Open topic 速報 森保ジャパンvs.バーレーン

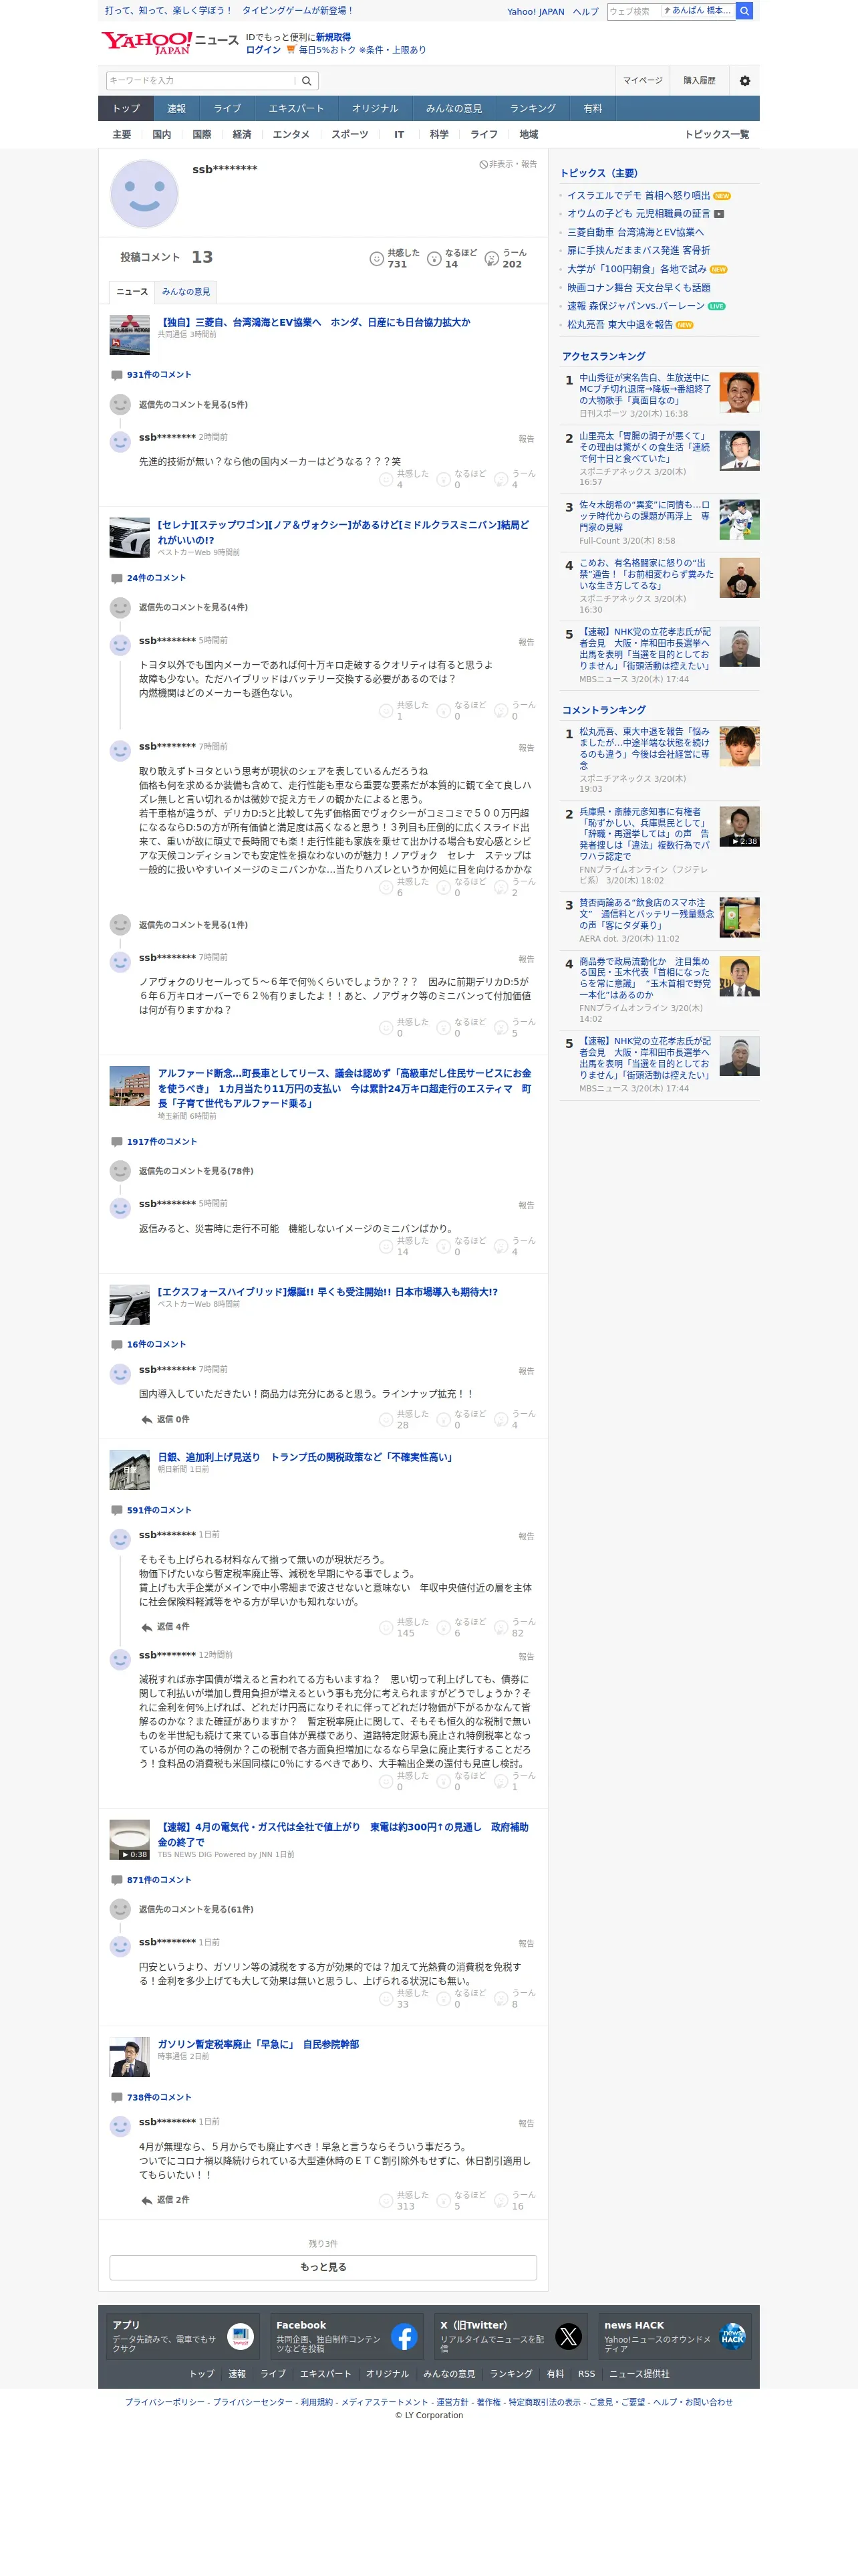[x=636, y=306]
